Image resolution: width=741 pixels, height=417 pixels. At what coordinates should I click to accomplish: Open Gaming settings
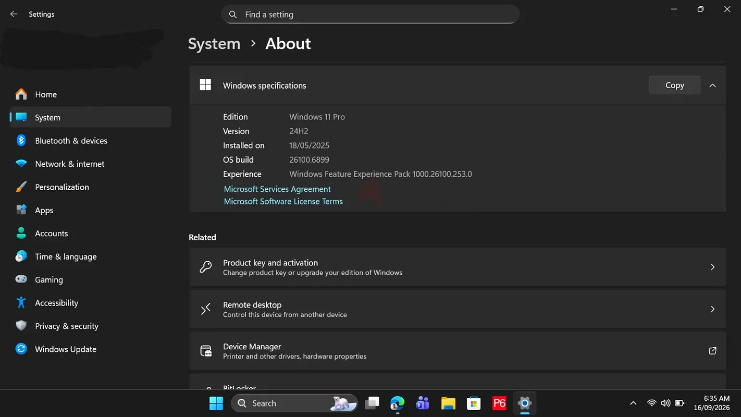click(91, 280)
